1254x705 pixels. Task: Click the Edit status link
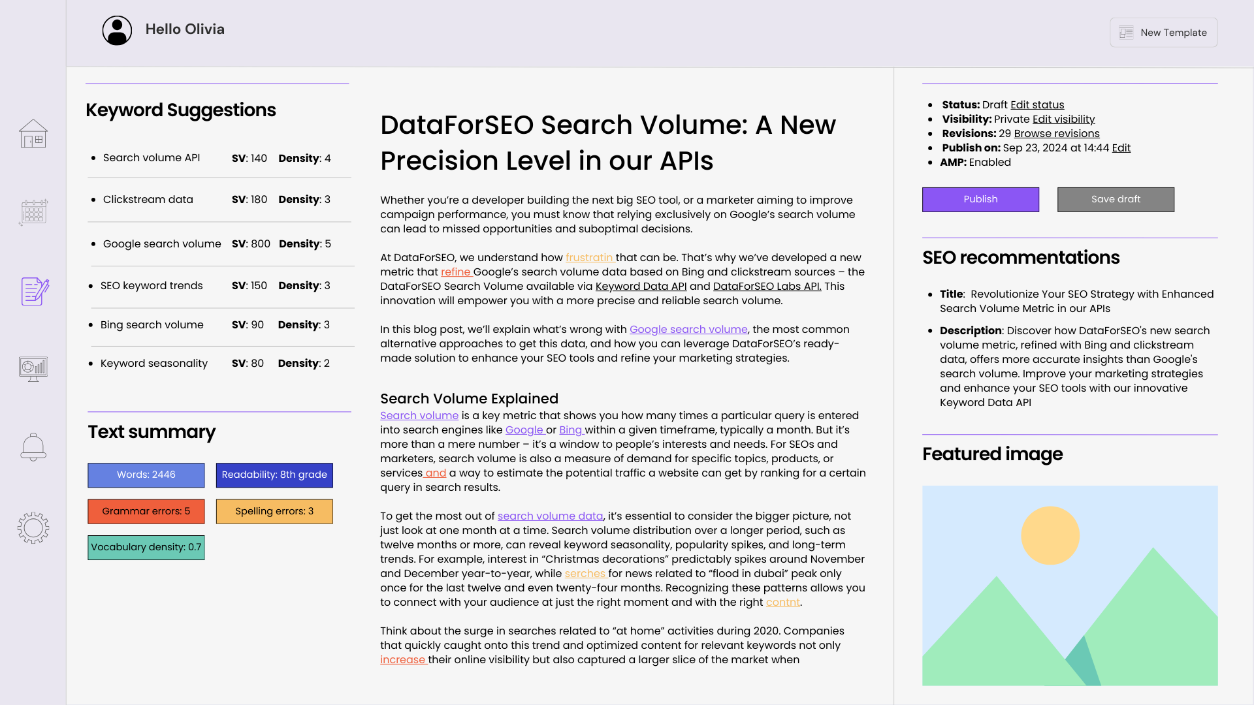tap(1037, 104)
